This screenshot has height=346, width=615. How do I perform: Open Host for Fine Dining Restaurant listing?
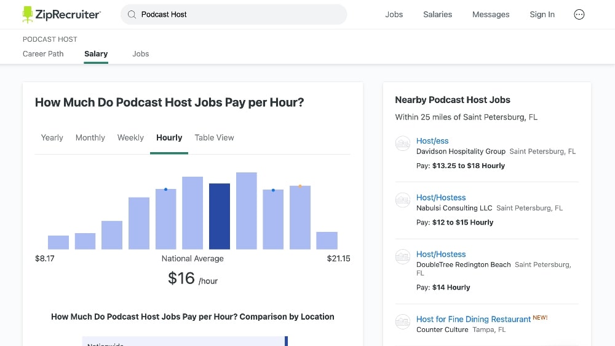click(474, 320)
